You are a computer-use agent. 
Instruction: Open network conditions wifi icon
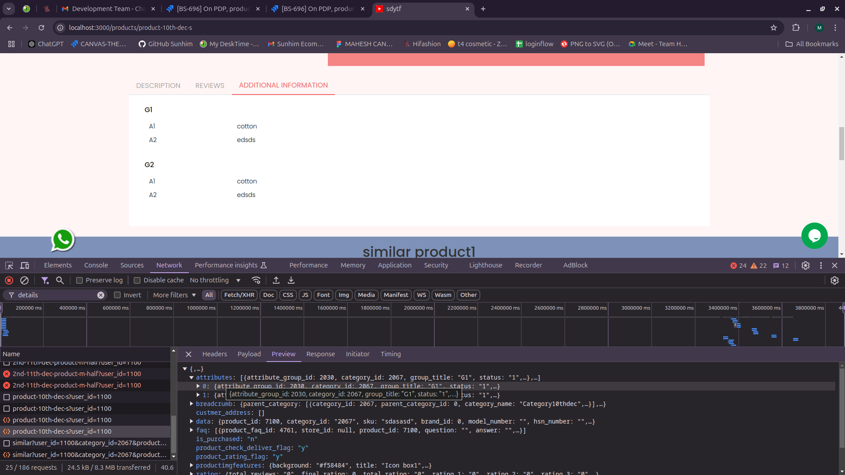pos(256,281)
